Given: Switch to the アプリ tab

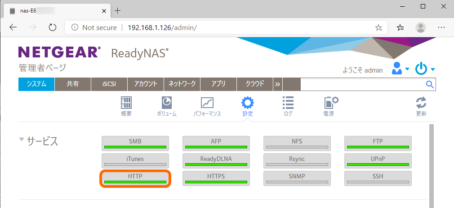Looking at the screenshot, I should coord(218,84).
